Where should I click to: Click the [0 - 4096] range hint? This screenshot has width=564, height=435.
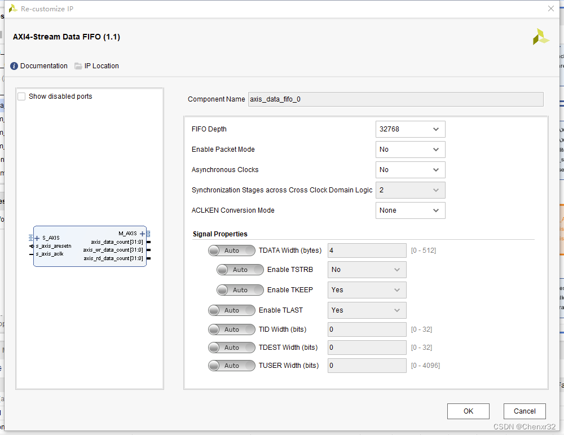click(x=425, y=366)
